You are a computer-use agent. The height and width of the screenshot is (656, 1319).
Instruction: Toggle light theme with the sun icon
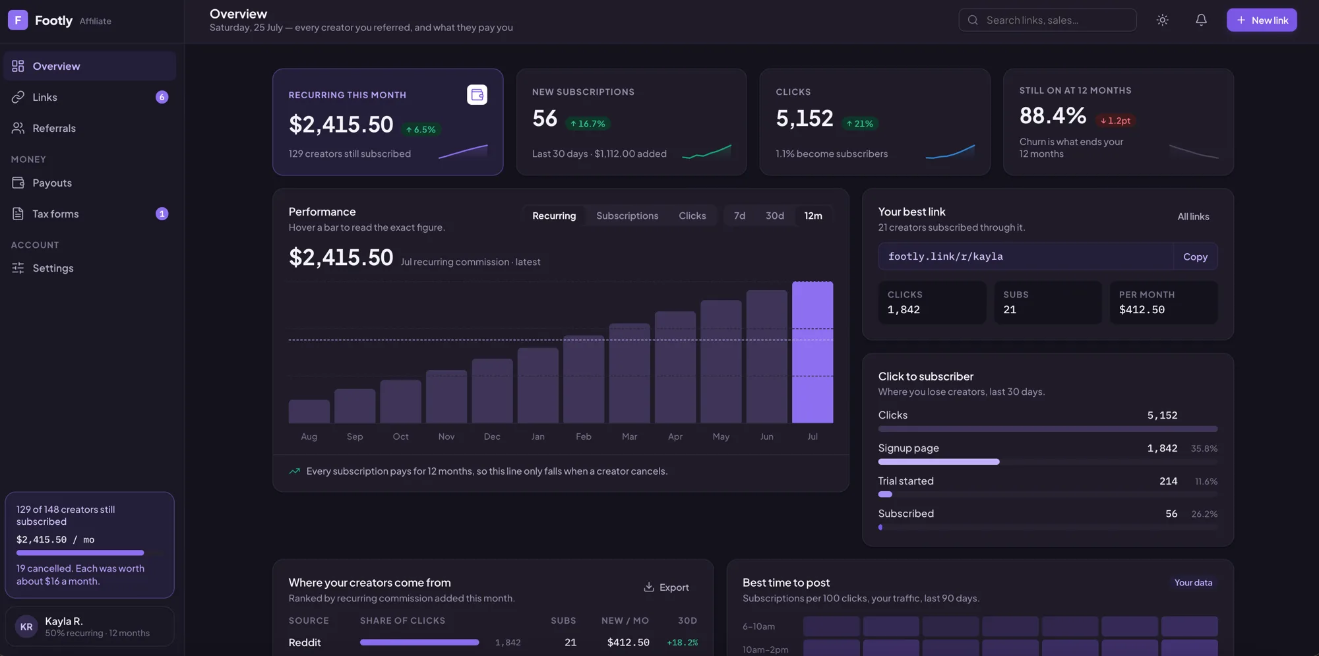click(1163, 20)
